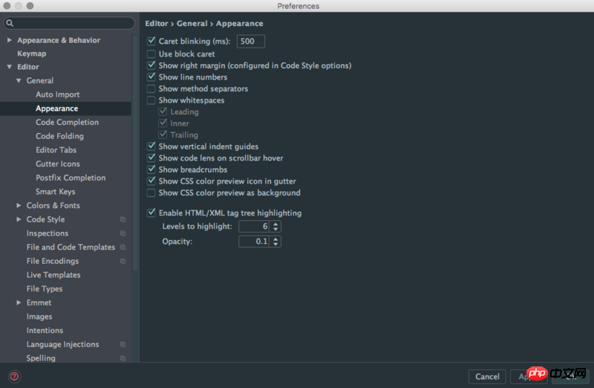
Task: Click the Cancel button
Action: pos(487,377)
